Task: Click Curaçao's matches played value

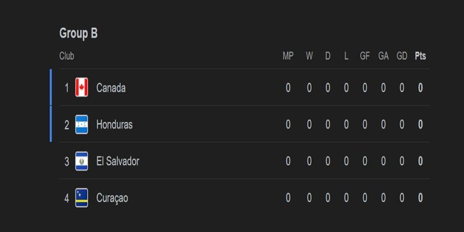Action: (288, 198)
